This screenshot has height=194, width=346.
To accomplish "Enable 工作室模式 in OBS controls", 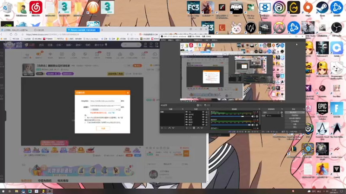I will (x=295, y=121).
